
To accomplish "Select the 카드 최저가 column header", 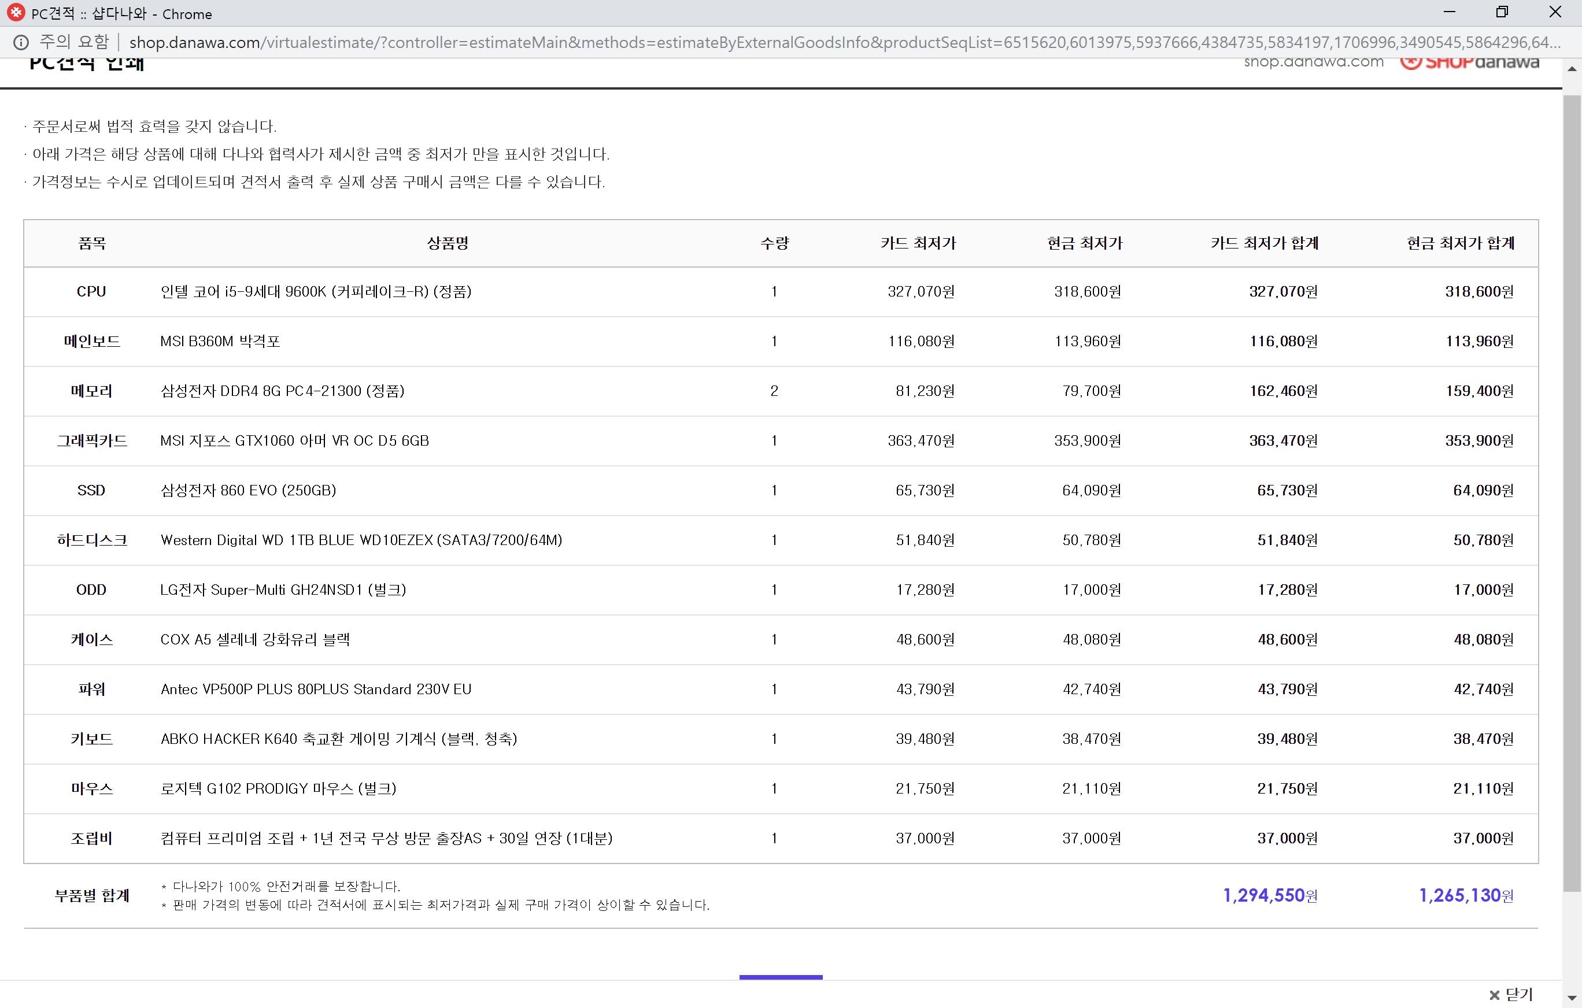I will click(x=918, y=244).
